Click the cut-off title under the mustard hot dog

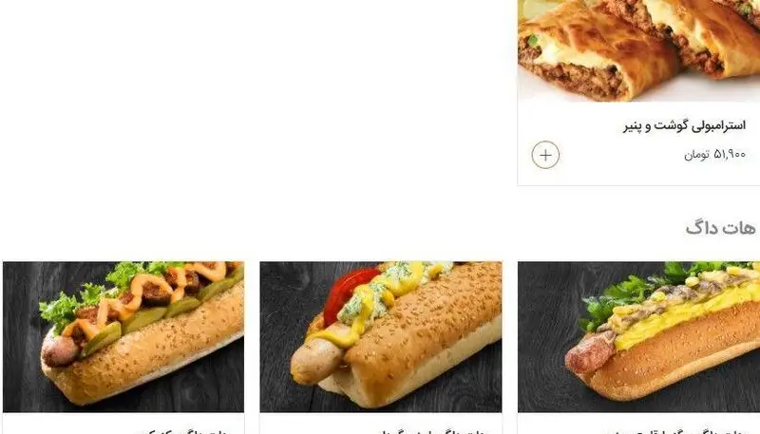[x=434, y=431]
